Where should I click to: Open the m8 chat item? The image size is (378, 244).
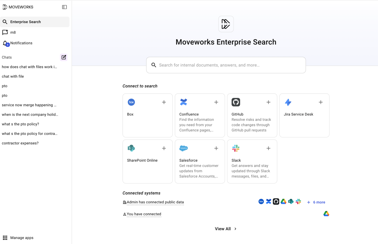coord(35,32)
